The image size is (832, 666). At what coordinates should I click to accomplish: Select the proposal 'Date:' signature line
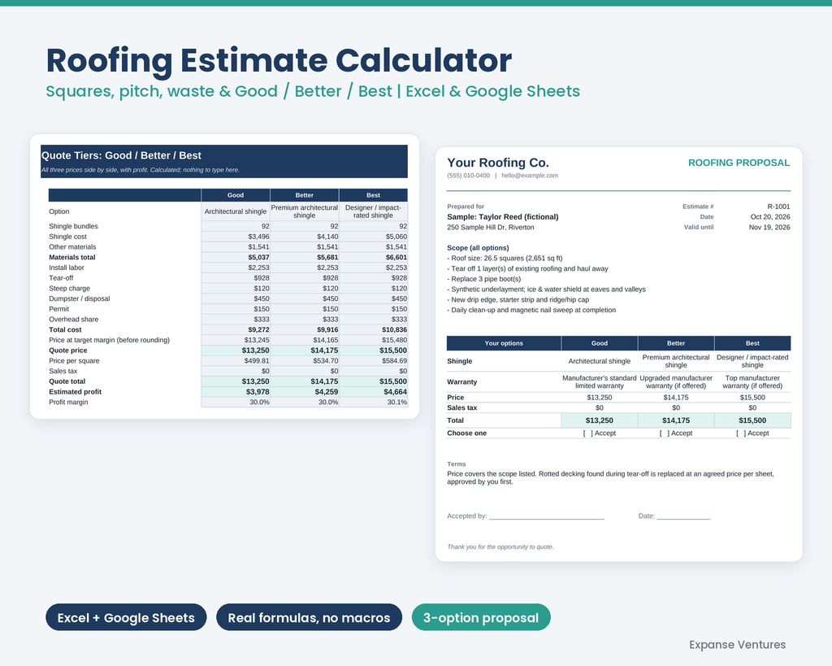[x=683, y=516]
